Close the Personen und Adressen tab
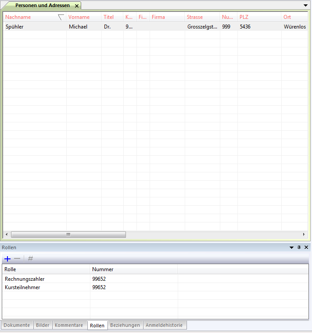 [76, 6]
